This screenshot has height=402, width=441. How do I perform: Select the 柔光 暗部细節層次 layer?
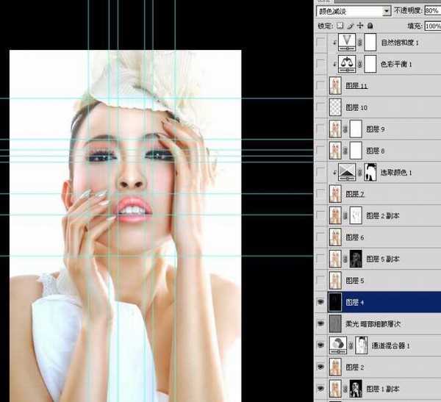(390, 323)
